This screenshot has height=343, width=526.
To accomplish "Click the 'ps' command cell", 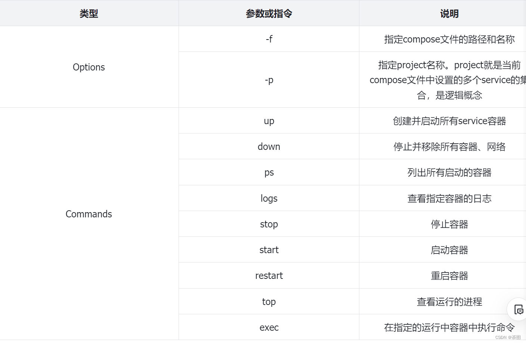I will coord(269,172).
